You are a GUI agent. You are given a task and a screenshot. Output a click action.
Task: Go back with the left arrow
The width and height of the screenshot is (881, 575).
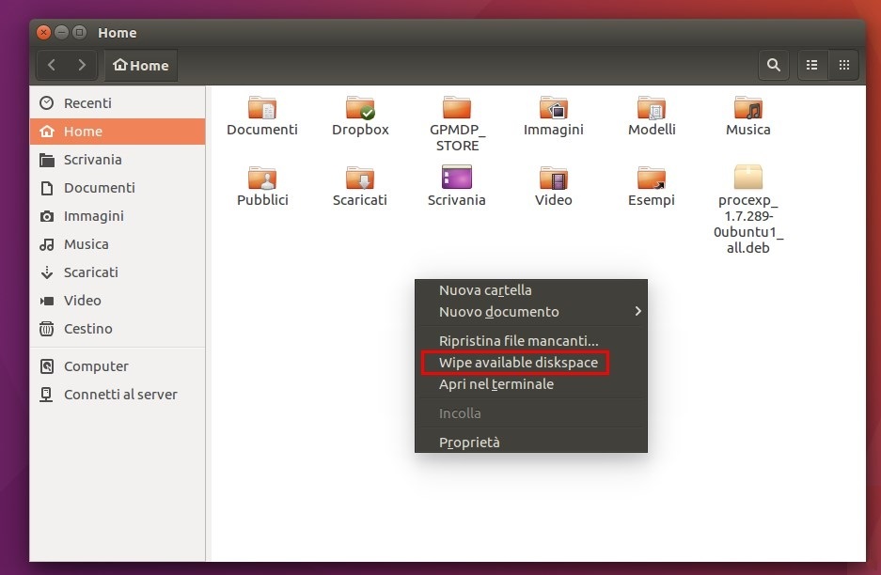[52, 65]
